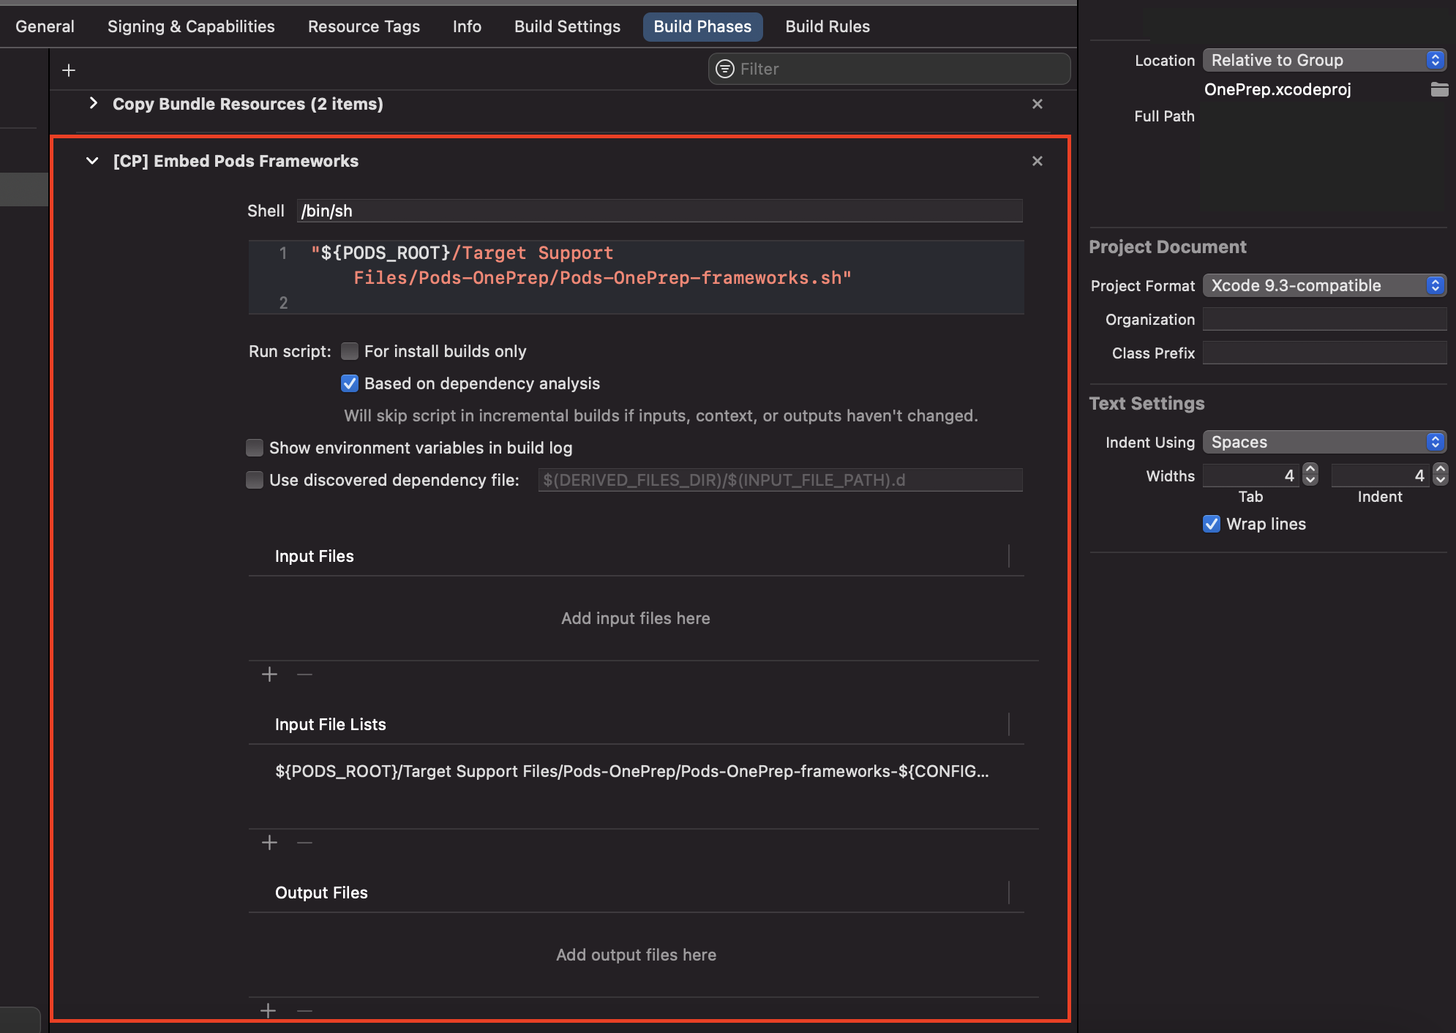Click the Organization text field

coord(1324,319)
